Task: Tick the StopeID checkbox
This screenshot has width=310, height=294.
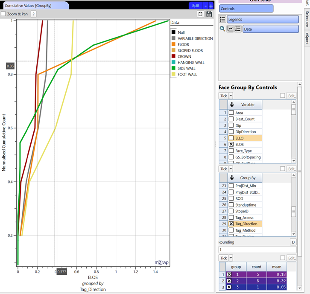Action: tap(231, 211)
